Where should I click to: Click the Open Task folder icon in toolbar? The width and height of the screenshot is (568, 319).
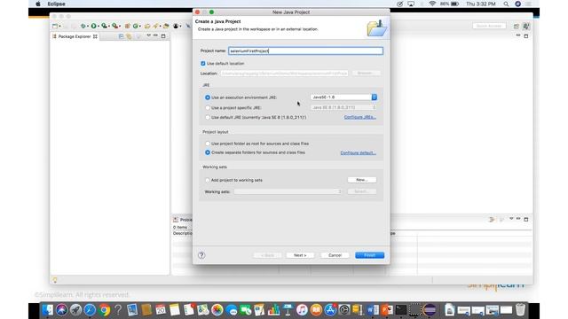click(x=166, y=26)
